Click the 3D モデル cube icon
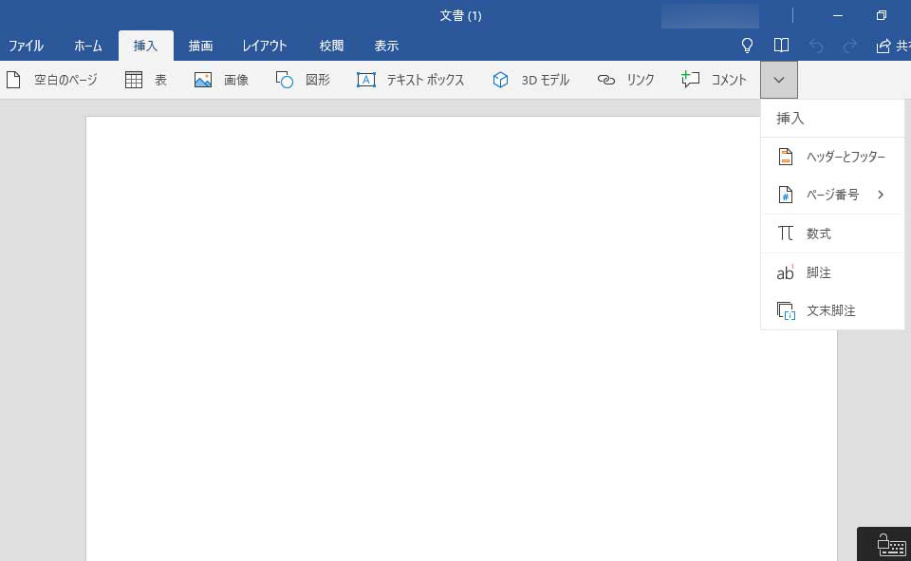Screen dimensions: 911x561 (x=501, y=81)
